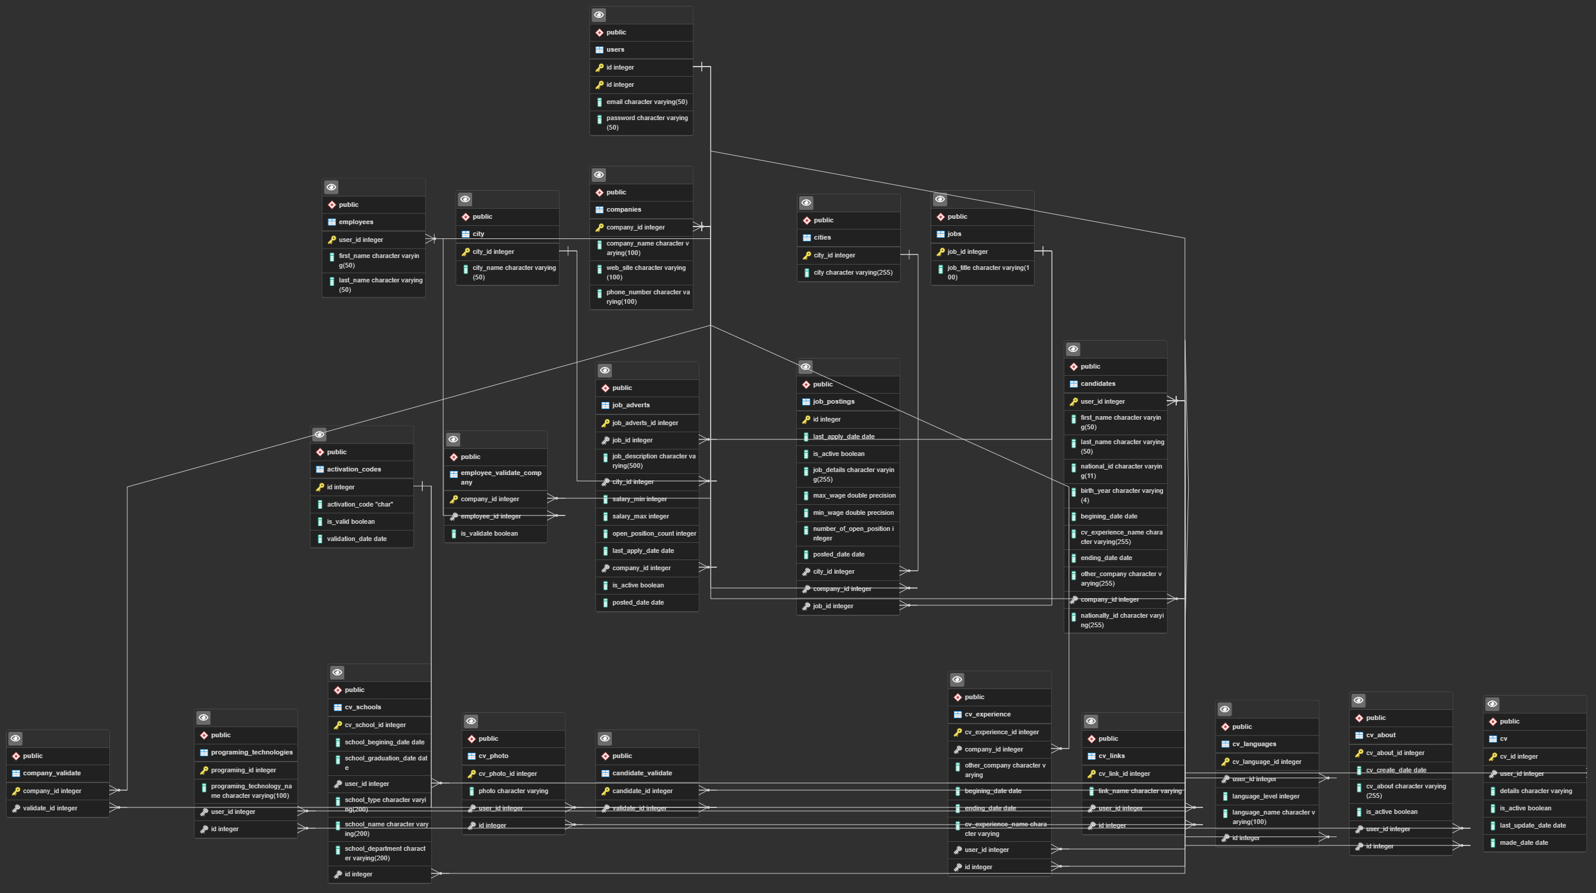Click the key icon on city_id in the city table
Viewport: 1596px width, 893px height.
[465, 251]
